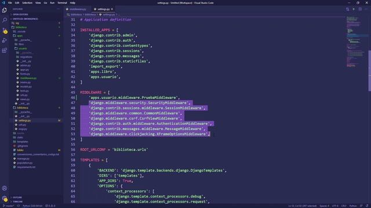Expand the templates folder
371x208 pixels.
point(23,142)
